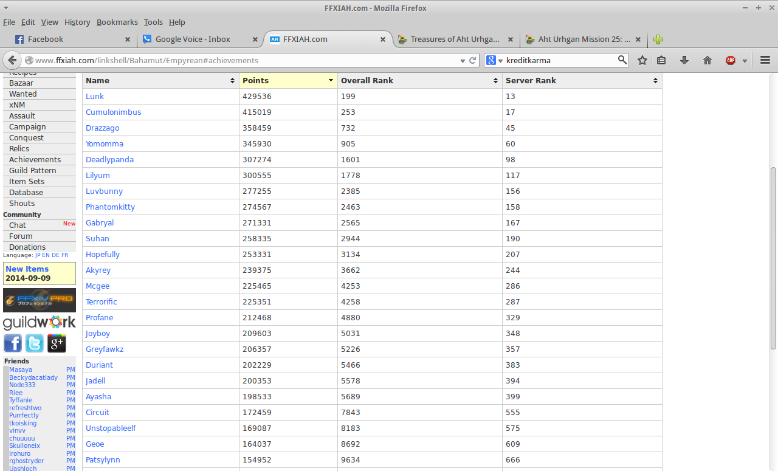778x471 pixels.
Task: Go to Home with the house icon
Action: point(707,60)
